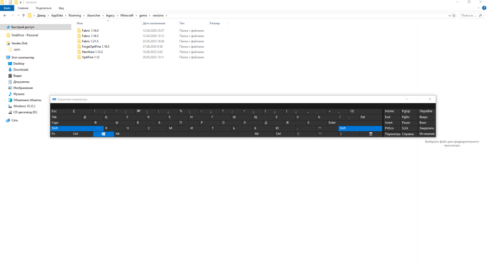The width and height of the screenshot is (487, 265).
Task: Open Quick access (Быстрый доступ) in sidebar
Action: tap(36, 27)
